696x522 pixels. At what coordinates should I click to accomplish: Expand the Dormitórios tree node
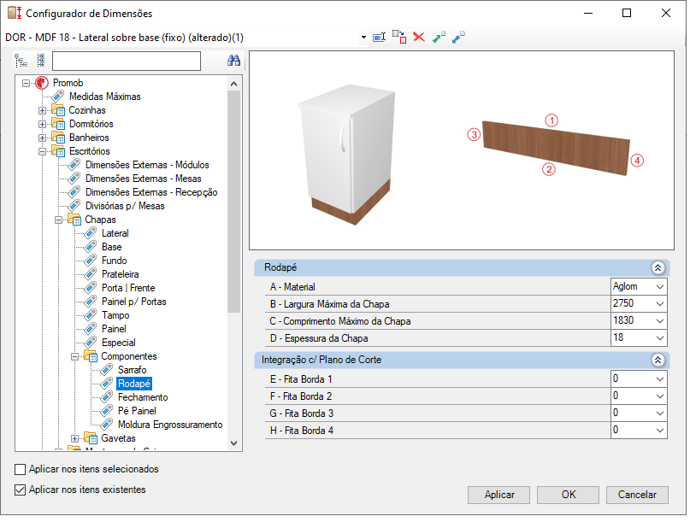click(x=42, y=124)
